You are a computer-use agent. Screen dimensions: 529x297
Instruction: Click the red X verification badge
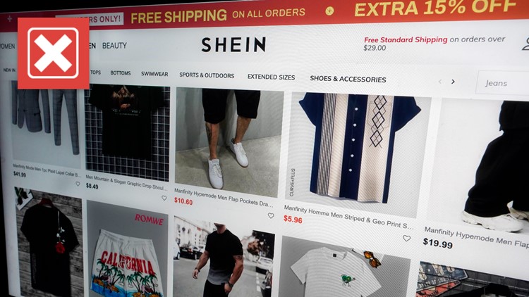tap(54, 53)
